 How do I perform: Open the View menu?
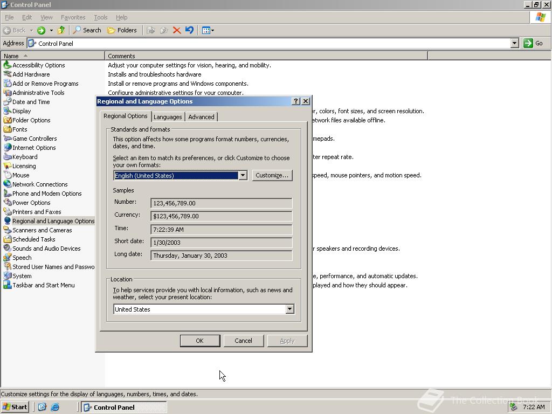pos(46,17)
